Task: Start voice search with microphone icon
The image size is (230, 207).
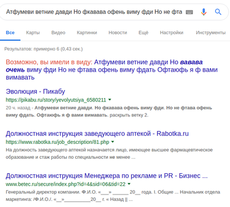Action: pyautogui.click(x=204, y=12)
